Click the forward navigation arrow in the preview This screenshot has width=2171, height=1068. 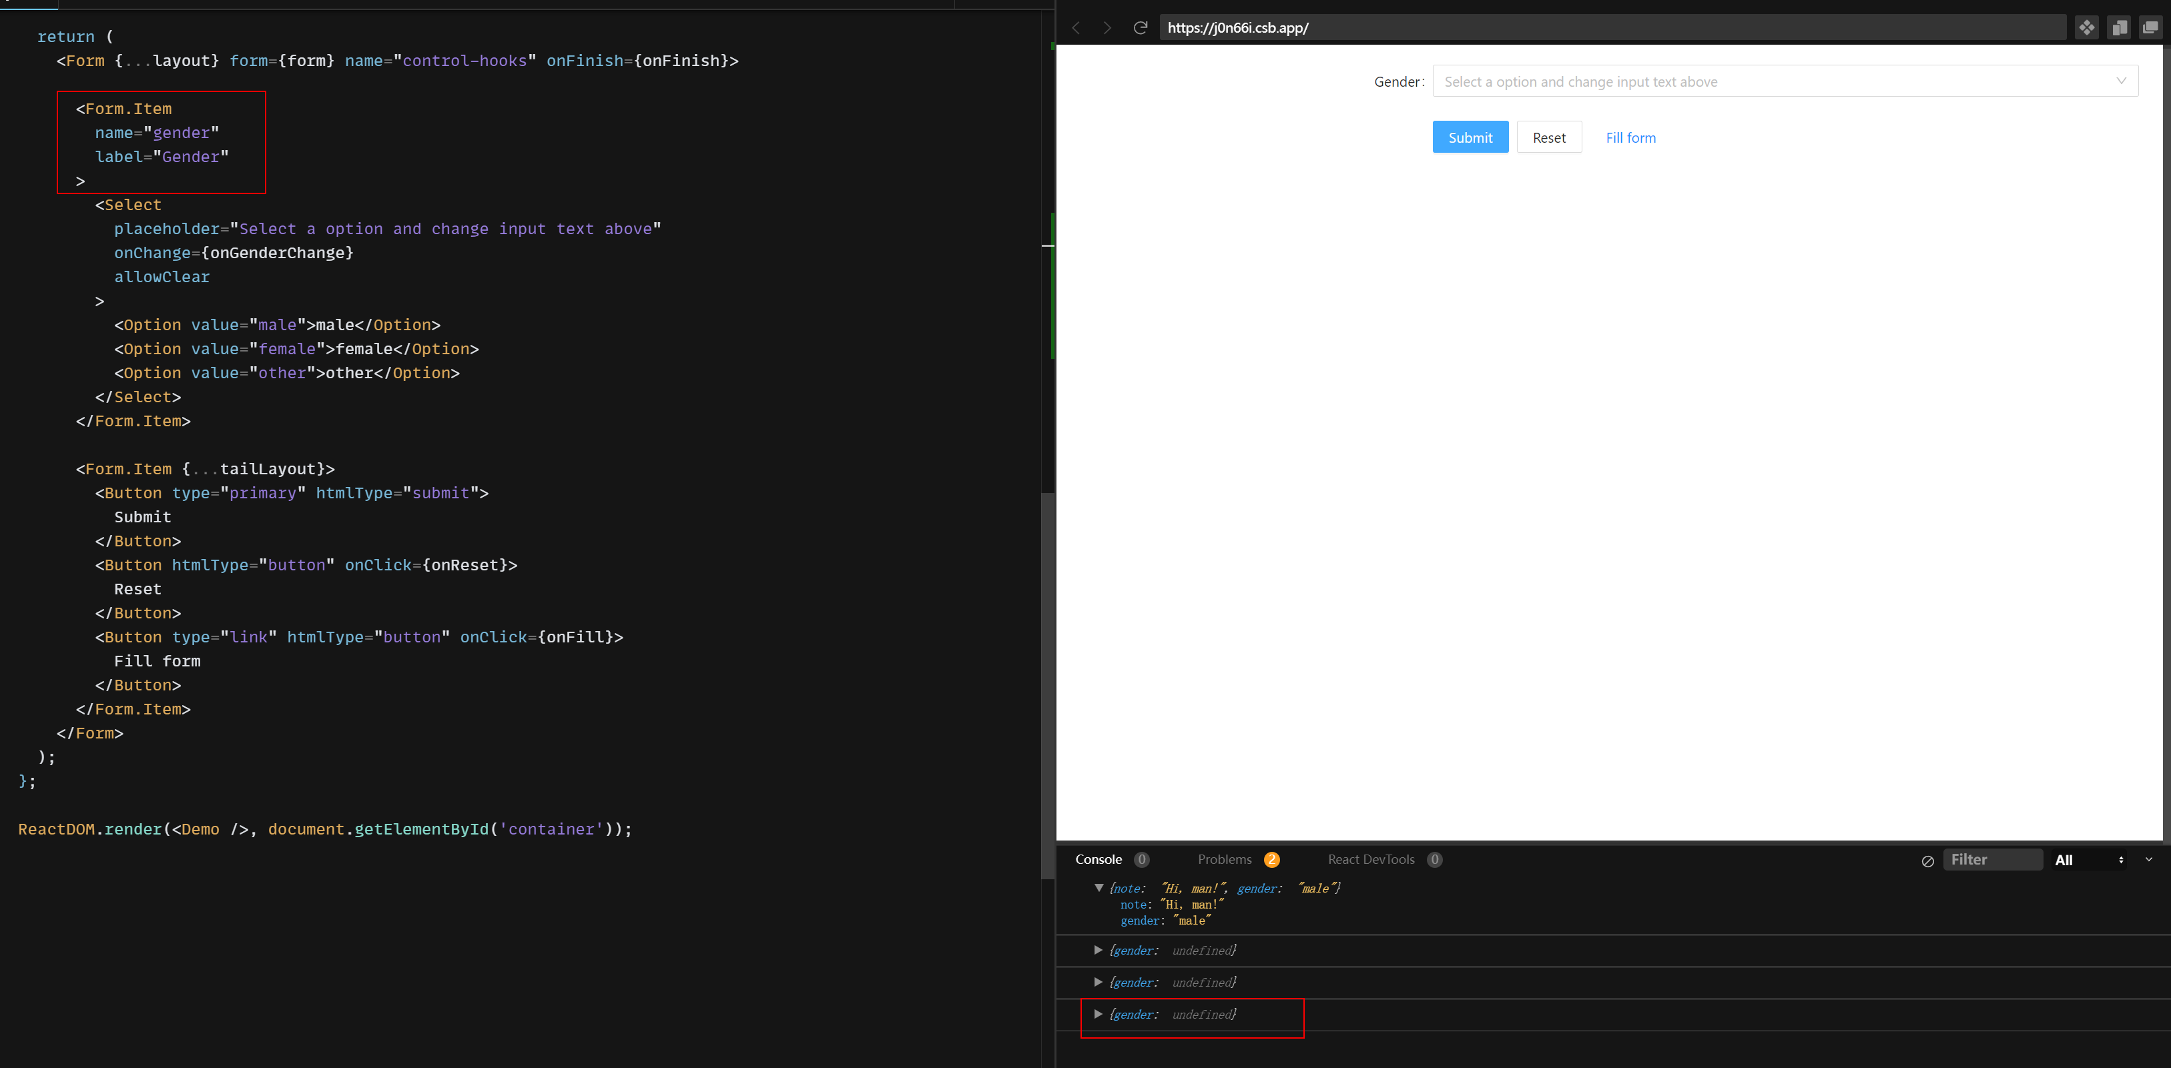[1107, 27]
